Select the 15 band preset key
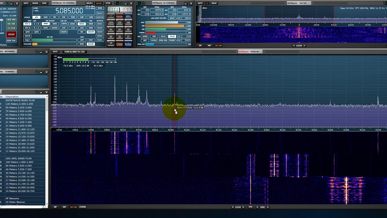Image resolution: width=387 pixels, height=218 pixels. coord(111,43)
